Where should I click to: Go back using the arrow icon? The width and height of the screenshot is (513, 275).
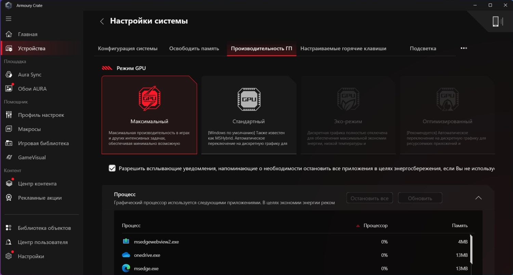102,21
